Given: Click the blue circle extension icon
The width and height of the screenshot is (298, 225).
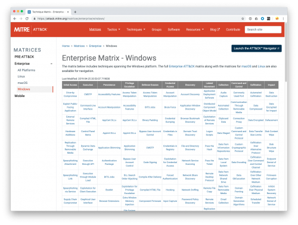Looking at the screenshot, I should (262, 18).
